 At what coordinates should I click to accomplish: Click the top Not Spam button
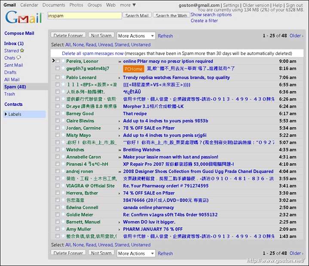101,35
